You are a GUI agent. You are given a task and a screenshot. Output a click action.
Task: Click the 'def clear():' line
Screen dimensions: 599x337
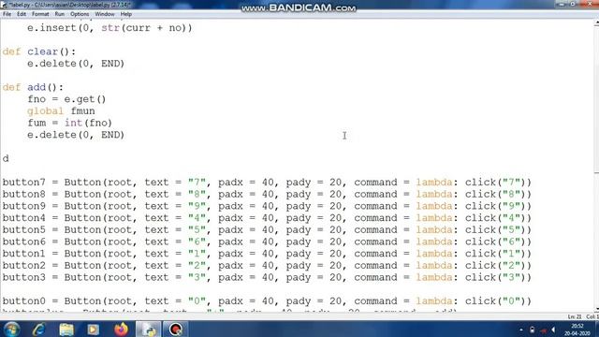tap(39, 51)
